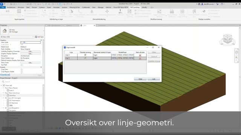This screenshot has width=241, height=135.
Task: Open the Annotate ribbon tab
Action: [x=56, y=7]
